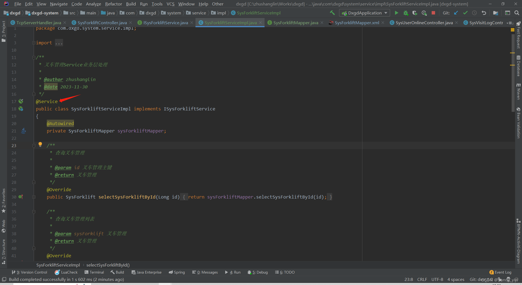The width and height of the screenshot is (522, 285).
Task: Rollback changes with the undo arrow icon
Action: (x=484, y=13)
